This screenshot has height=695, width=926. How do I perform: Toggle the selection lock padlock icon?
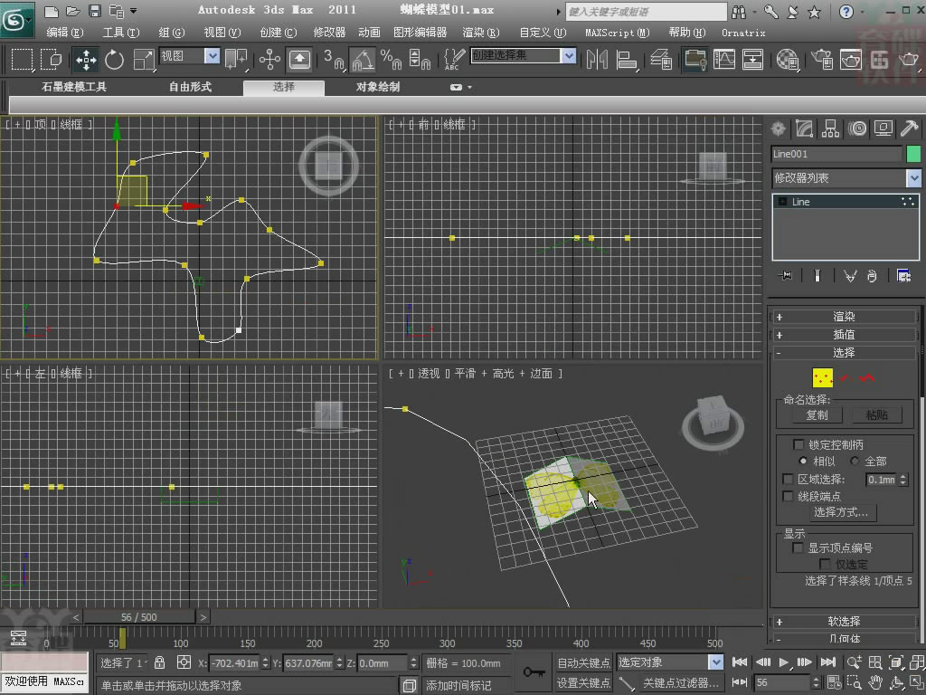(x=159, y=662)
